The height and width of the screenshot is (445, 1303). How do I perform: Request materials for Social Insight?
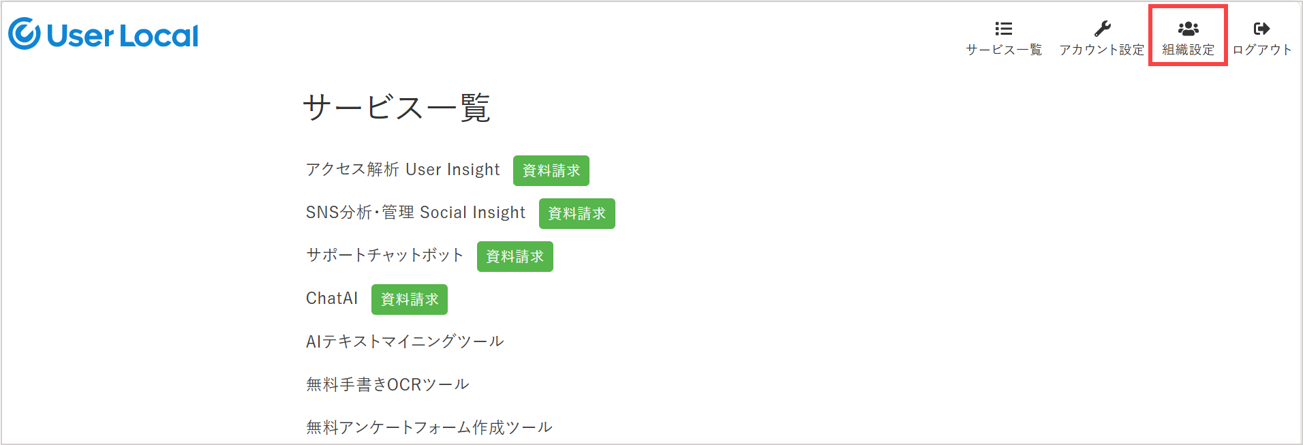(x=577, y=213)
